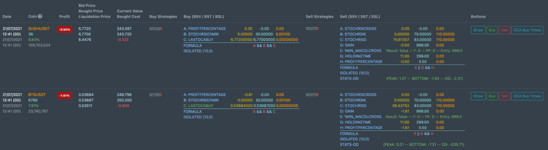Buy more BTSUSDT
Screen dimensions: 548x150
[492, 96]
